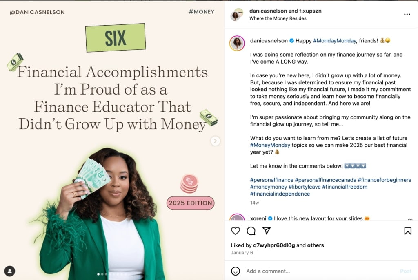The width and height of the screenshot is (418, 280).
Task: Open comments via the speech bubble icon
Action: point(251,231)
